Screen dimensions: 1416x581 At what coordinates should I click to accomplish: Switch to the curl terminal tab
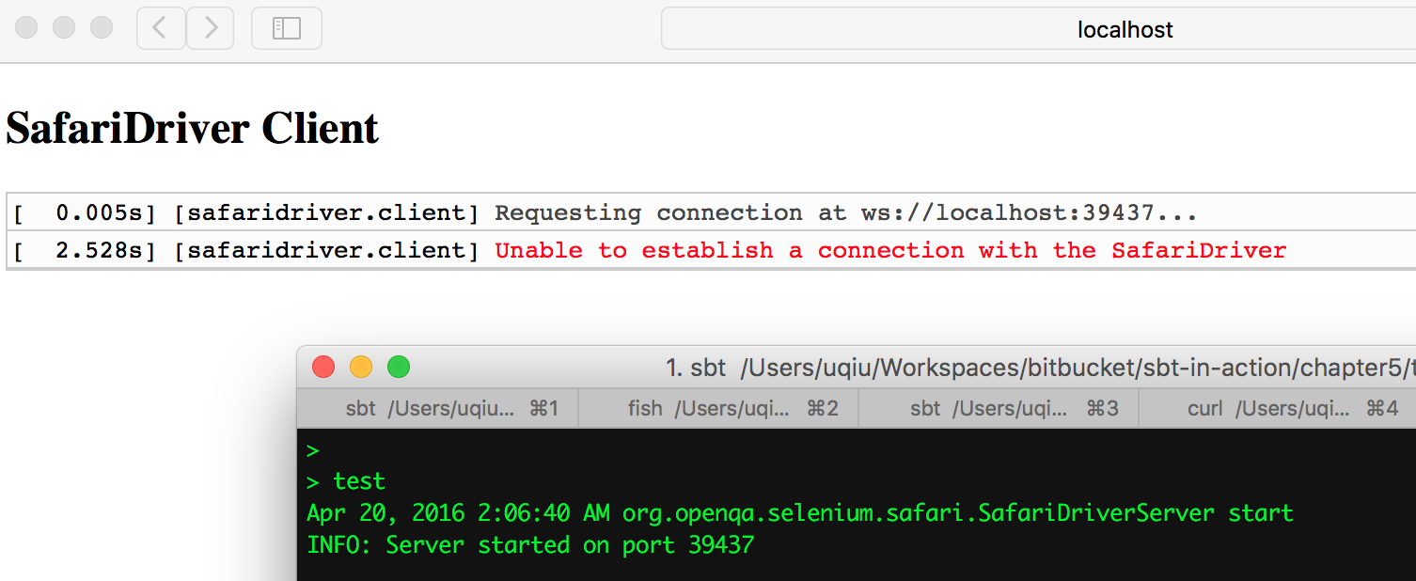(1279, 409)
